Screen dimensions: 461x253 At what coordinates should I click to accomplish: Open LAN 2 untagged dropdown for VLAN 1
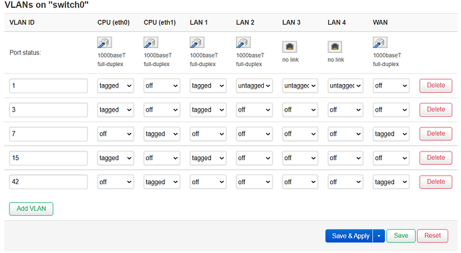[x=254, y=86]
